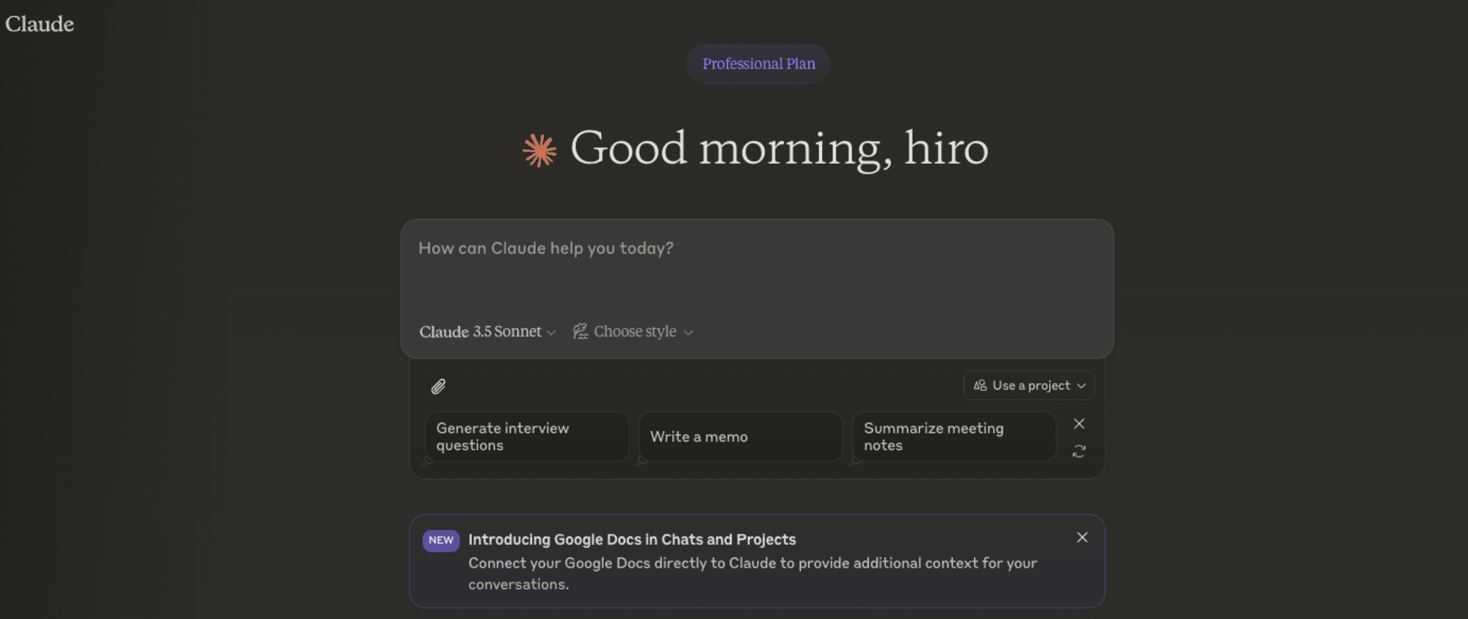This screenshot has width=1468, height=619.
Task: Click the 'Introducing Google Docs in Chats and Projects' heading
Action: tap(632, 540)
